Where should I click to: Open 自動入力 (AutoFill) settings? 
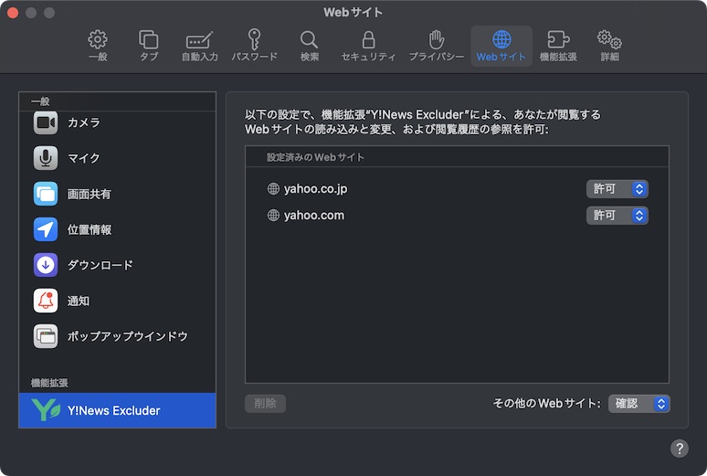coord(199,46)
